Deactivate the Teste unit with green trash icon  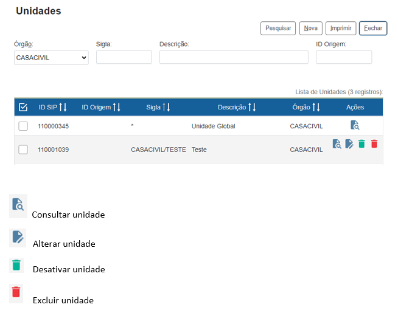pos(361,144)
